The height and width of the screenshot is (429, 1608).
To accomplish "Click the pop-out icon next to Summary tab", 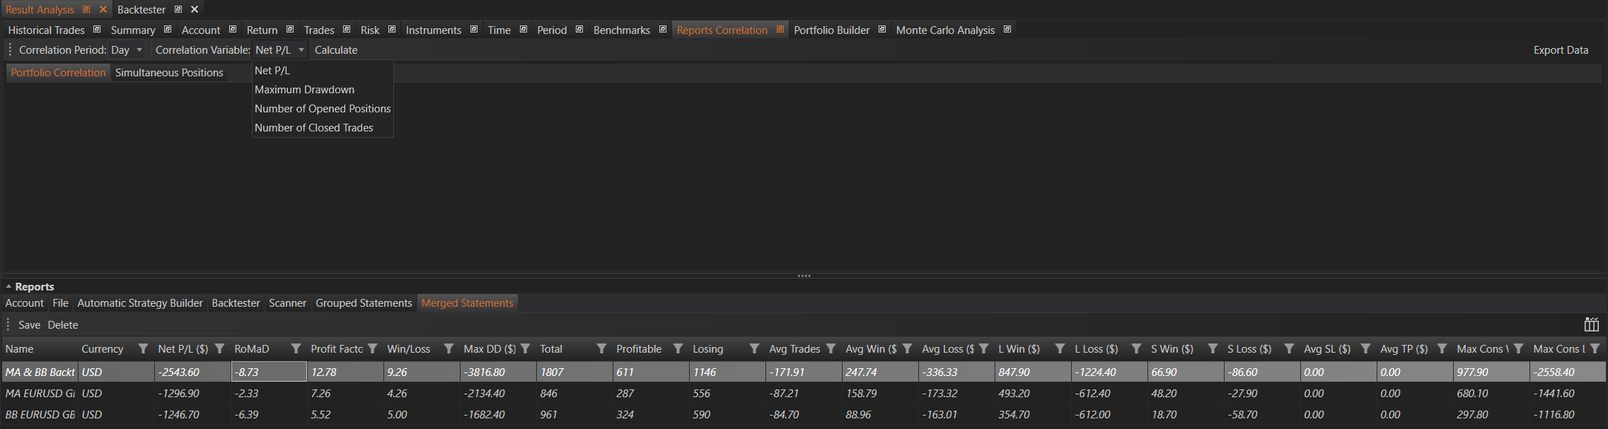I will coord(168,30).
